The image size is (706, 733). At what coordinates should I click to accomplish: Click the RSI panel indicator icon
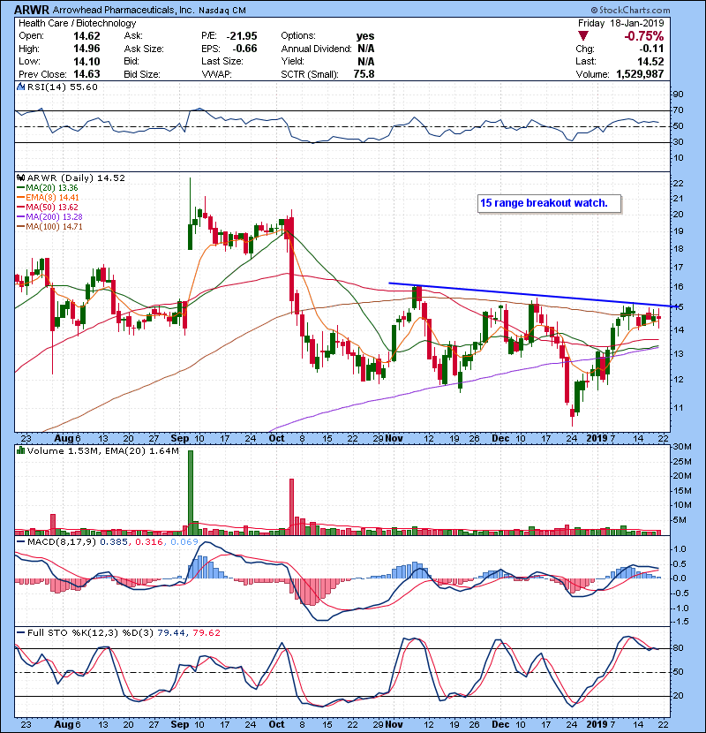pos(21,87)
